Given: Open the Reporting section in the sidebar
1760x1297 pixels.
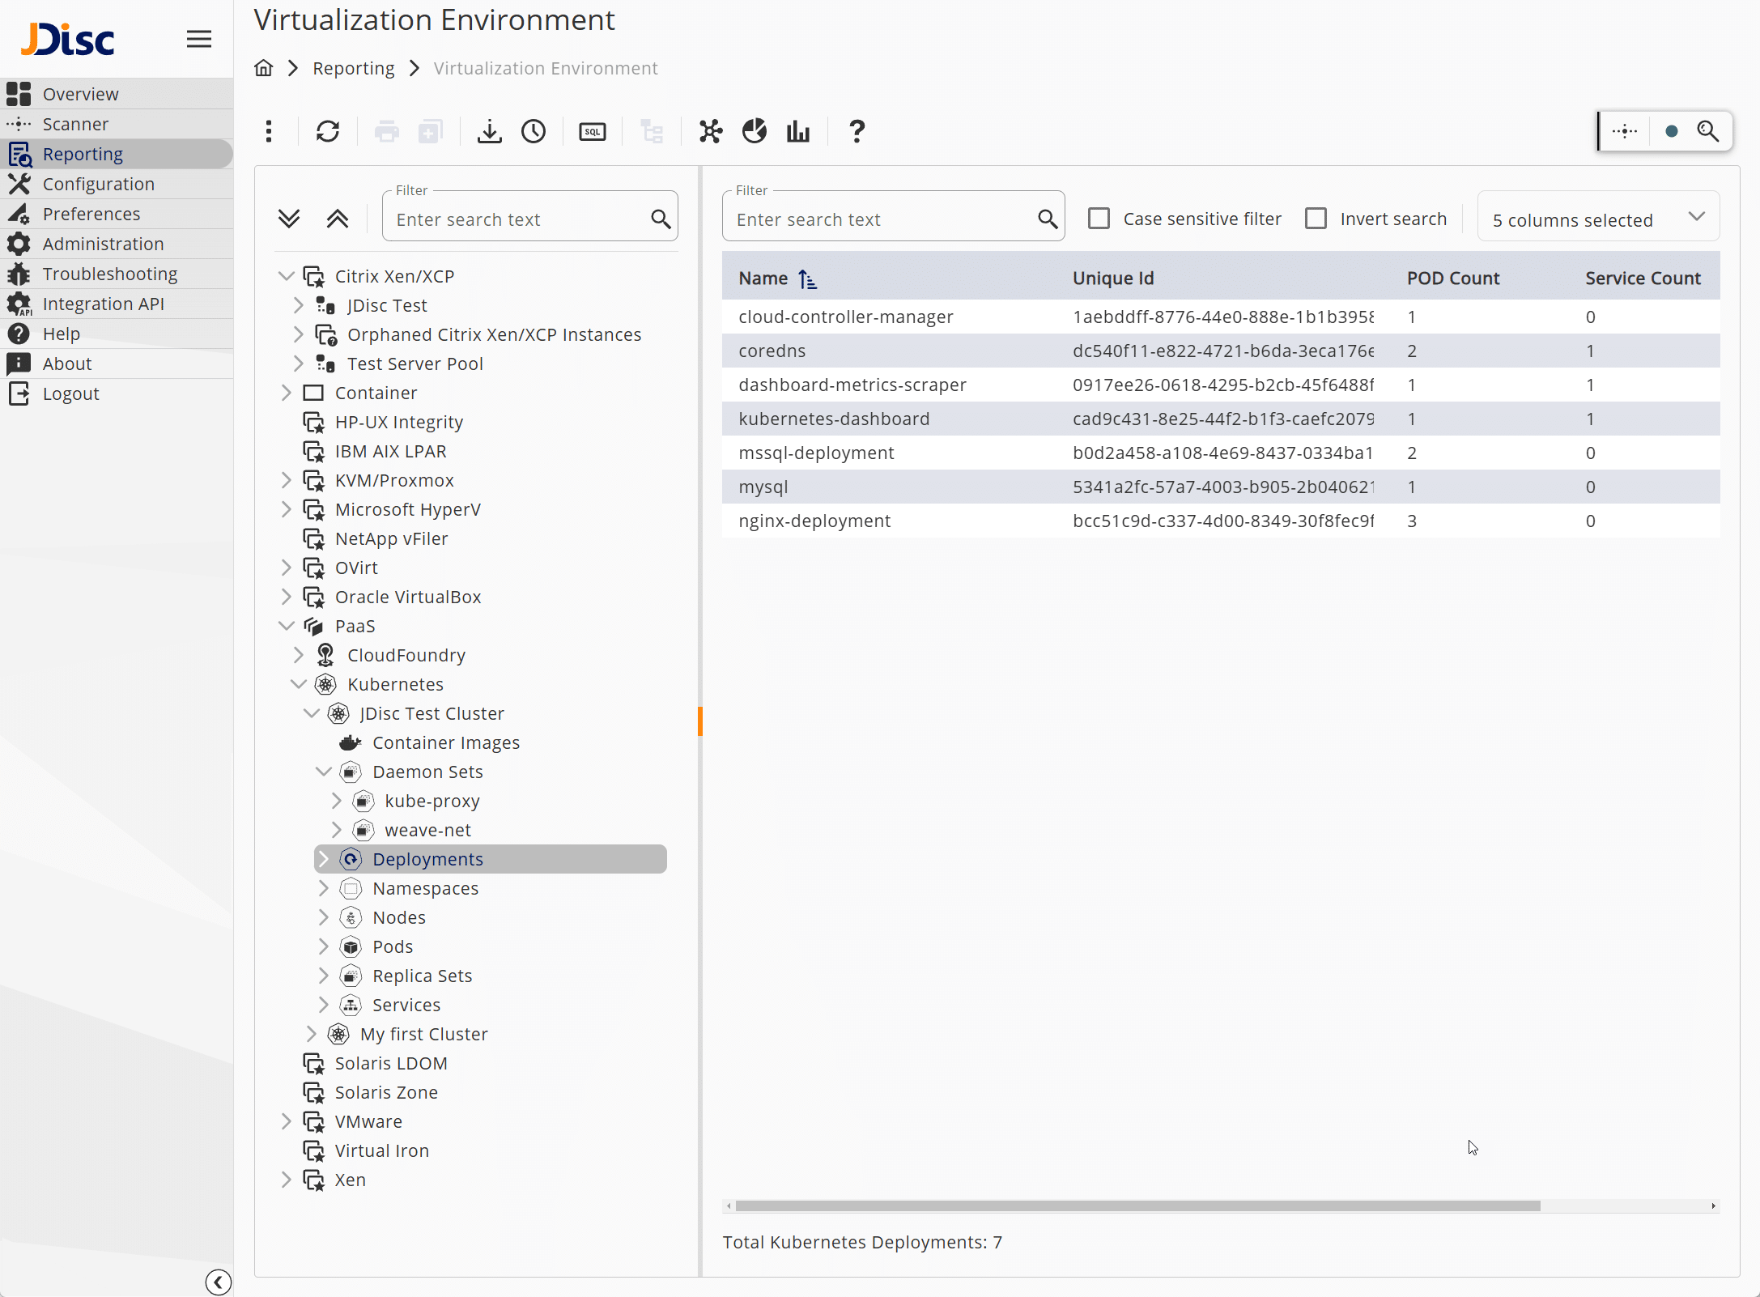Looking at the screenshot, I should [83, 153].
